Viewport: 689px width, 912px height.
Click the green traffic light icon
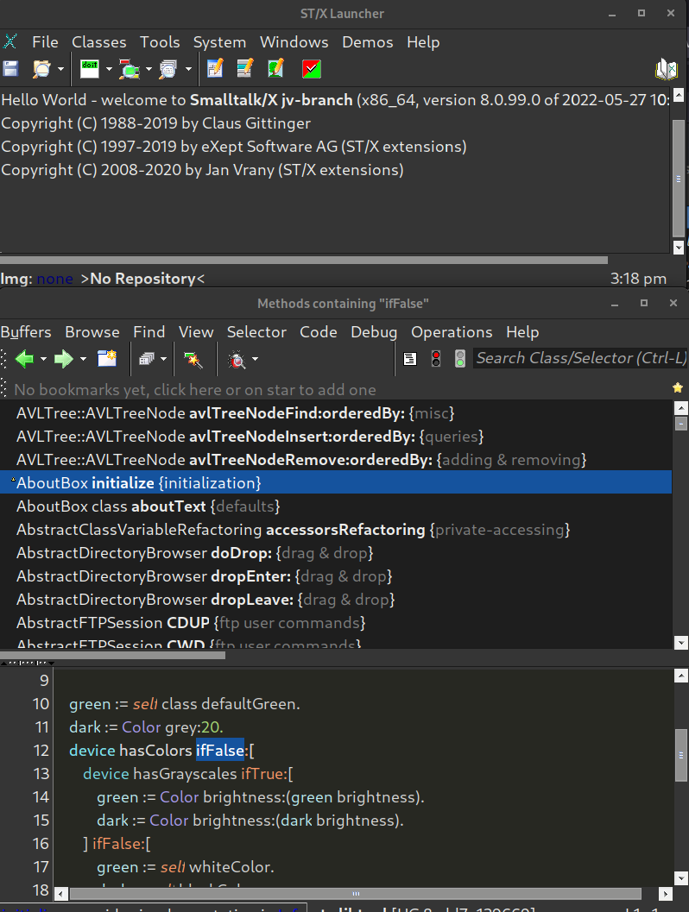tap(459, 358)
